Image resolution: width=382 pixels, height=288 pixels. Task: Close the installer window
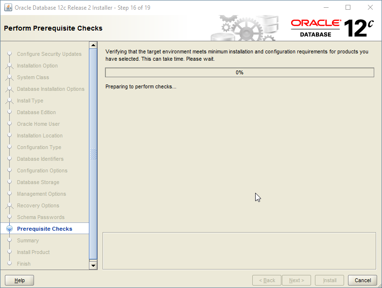point(370,8)
